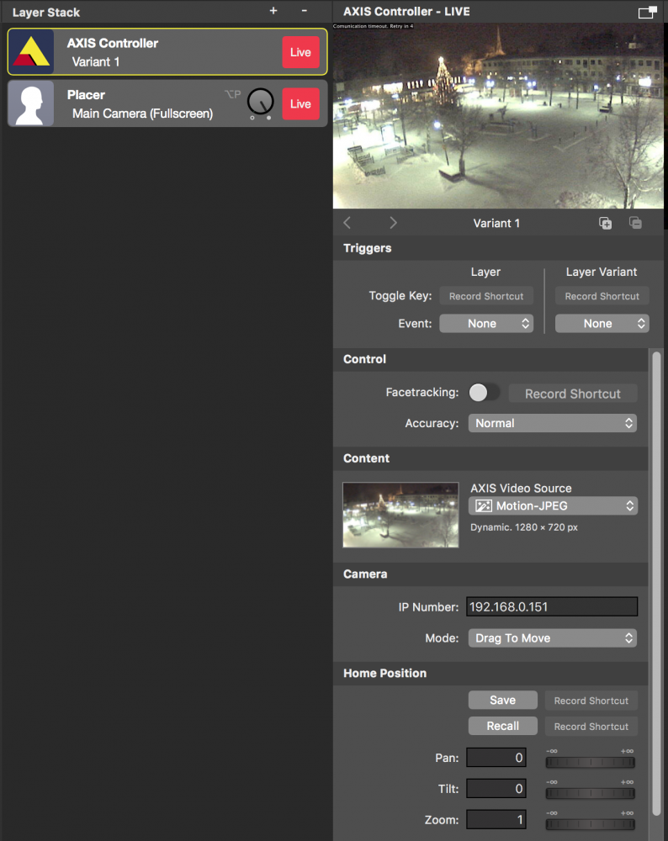
Task: Open the Accuracy dropdown set to Normal
Action: pos(553,423)
